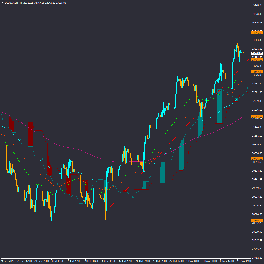Select the orange horizontal line at 30476.00
264x264 pixels.
click(79, 159)
